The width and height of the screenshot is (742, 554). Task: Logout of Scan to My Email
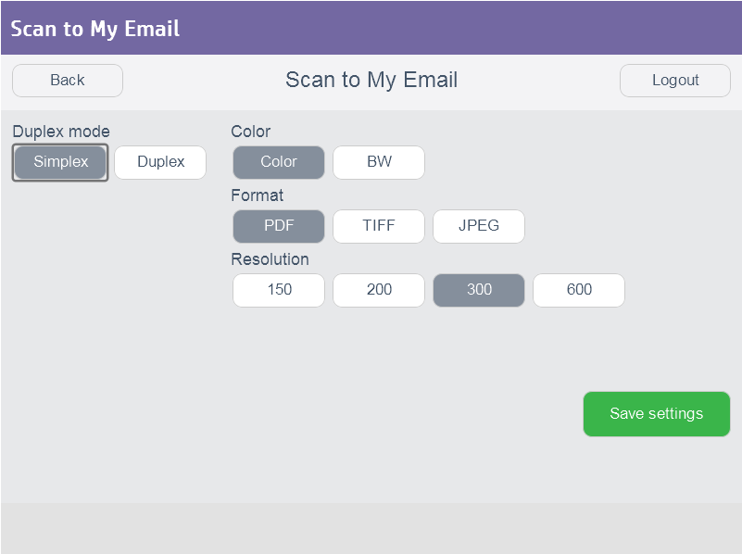click(x=674, y=81)
